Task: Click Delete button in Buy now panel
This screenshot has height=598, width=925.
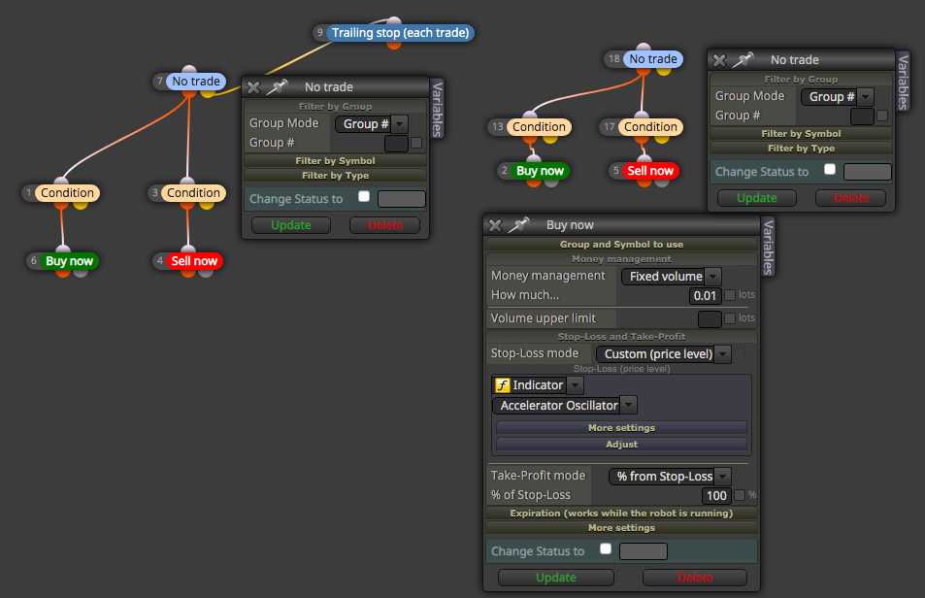Action: tap(695, 578)
